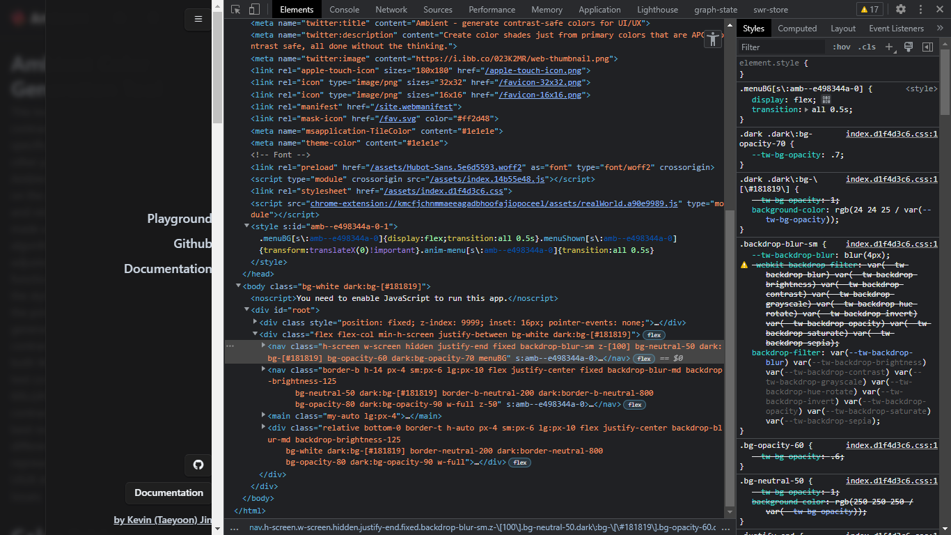Toggle the device toolbar icon
Image resolution: width=951 pixels, height=535 pixels.
253,9
